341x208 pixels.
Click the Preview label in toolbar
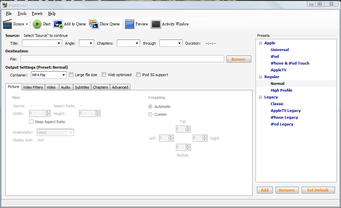pos(141,24)
